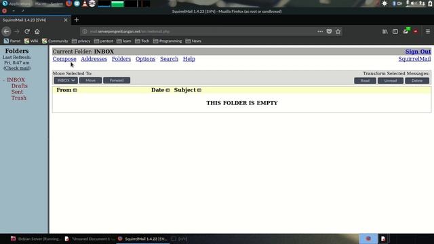Click Sign Out link

[418, 52]
